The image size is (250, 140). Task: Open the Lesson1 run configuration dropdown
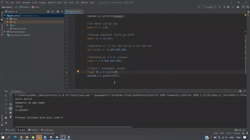click(x=210, y=7)
